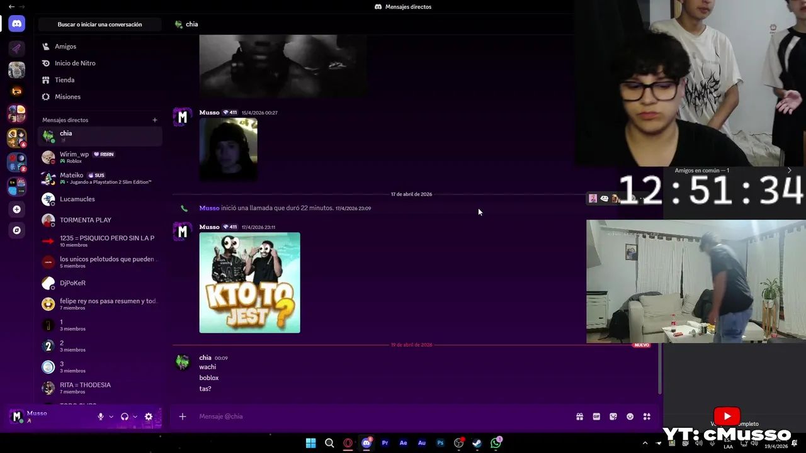Open the sticker picker
806x453 pixels.
click(613, 417)
